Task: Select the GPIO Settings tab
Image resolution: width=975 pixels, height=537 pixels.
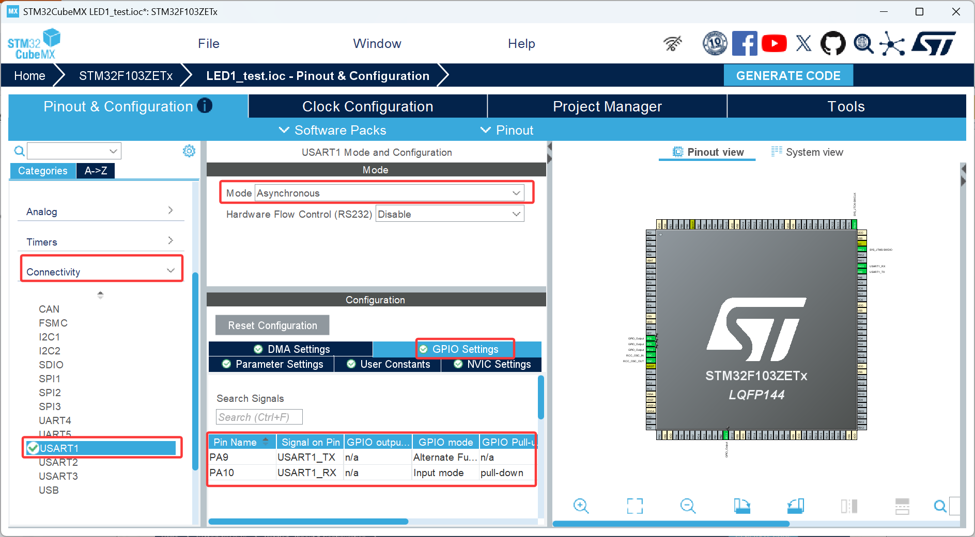Action: (x=458, y=349)
